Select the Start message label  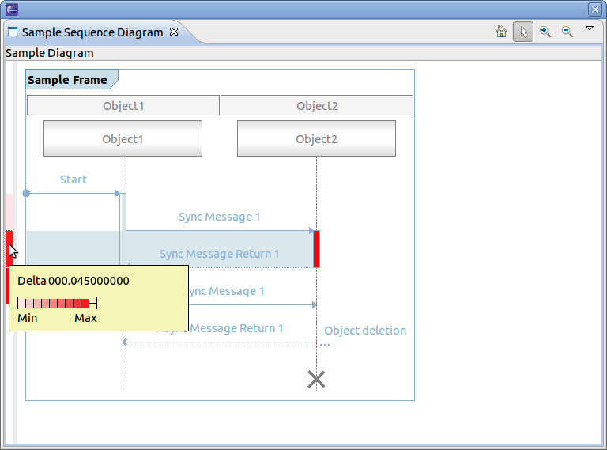click(x=74, y=180)
